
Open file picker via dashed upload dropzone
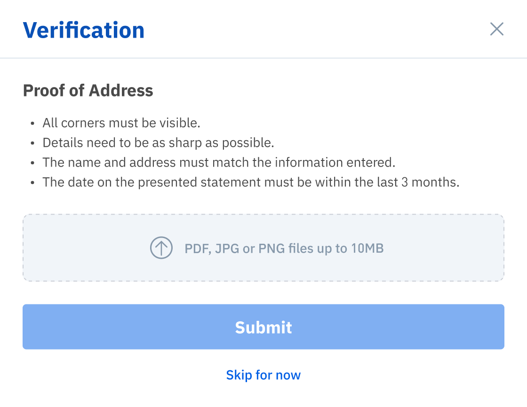263,247
